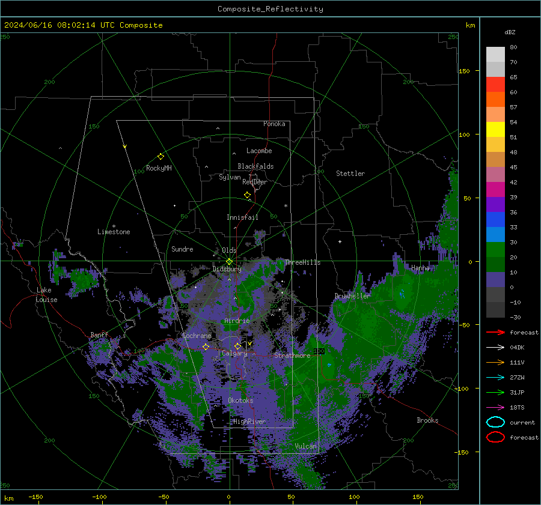The image size is (541, 505).
Task: Click the yellow diamond marker above Calgary
Action: coord(237,346)
